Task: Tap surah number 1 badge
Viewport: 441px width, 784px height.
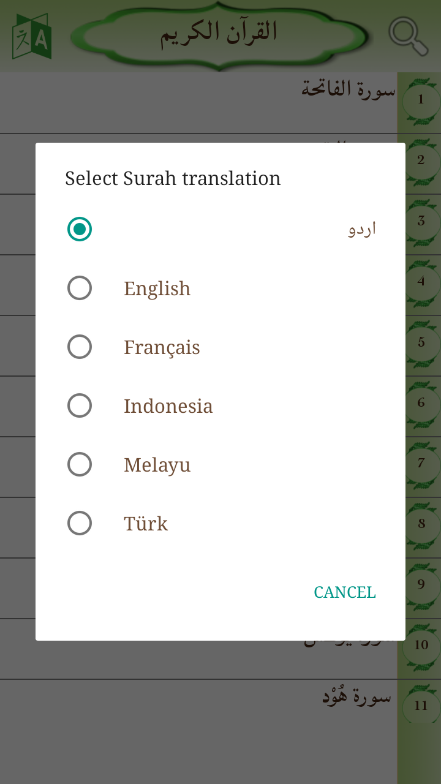Action: (x=421, y=100)
